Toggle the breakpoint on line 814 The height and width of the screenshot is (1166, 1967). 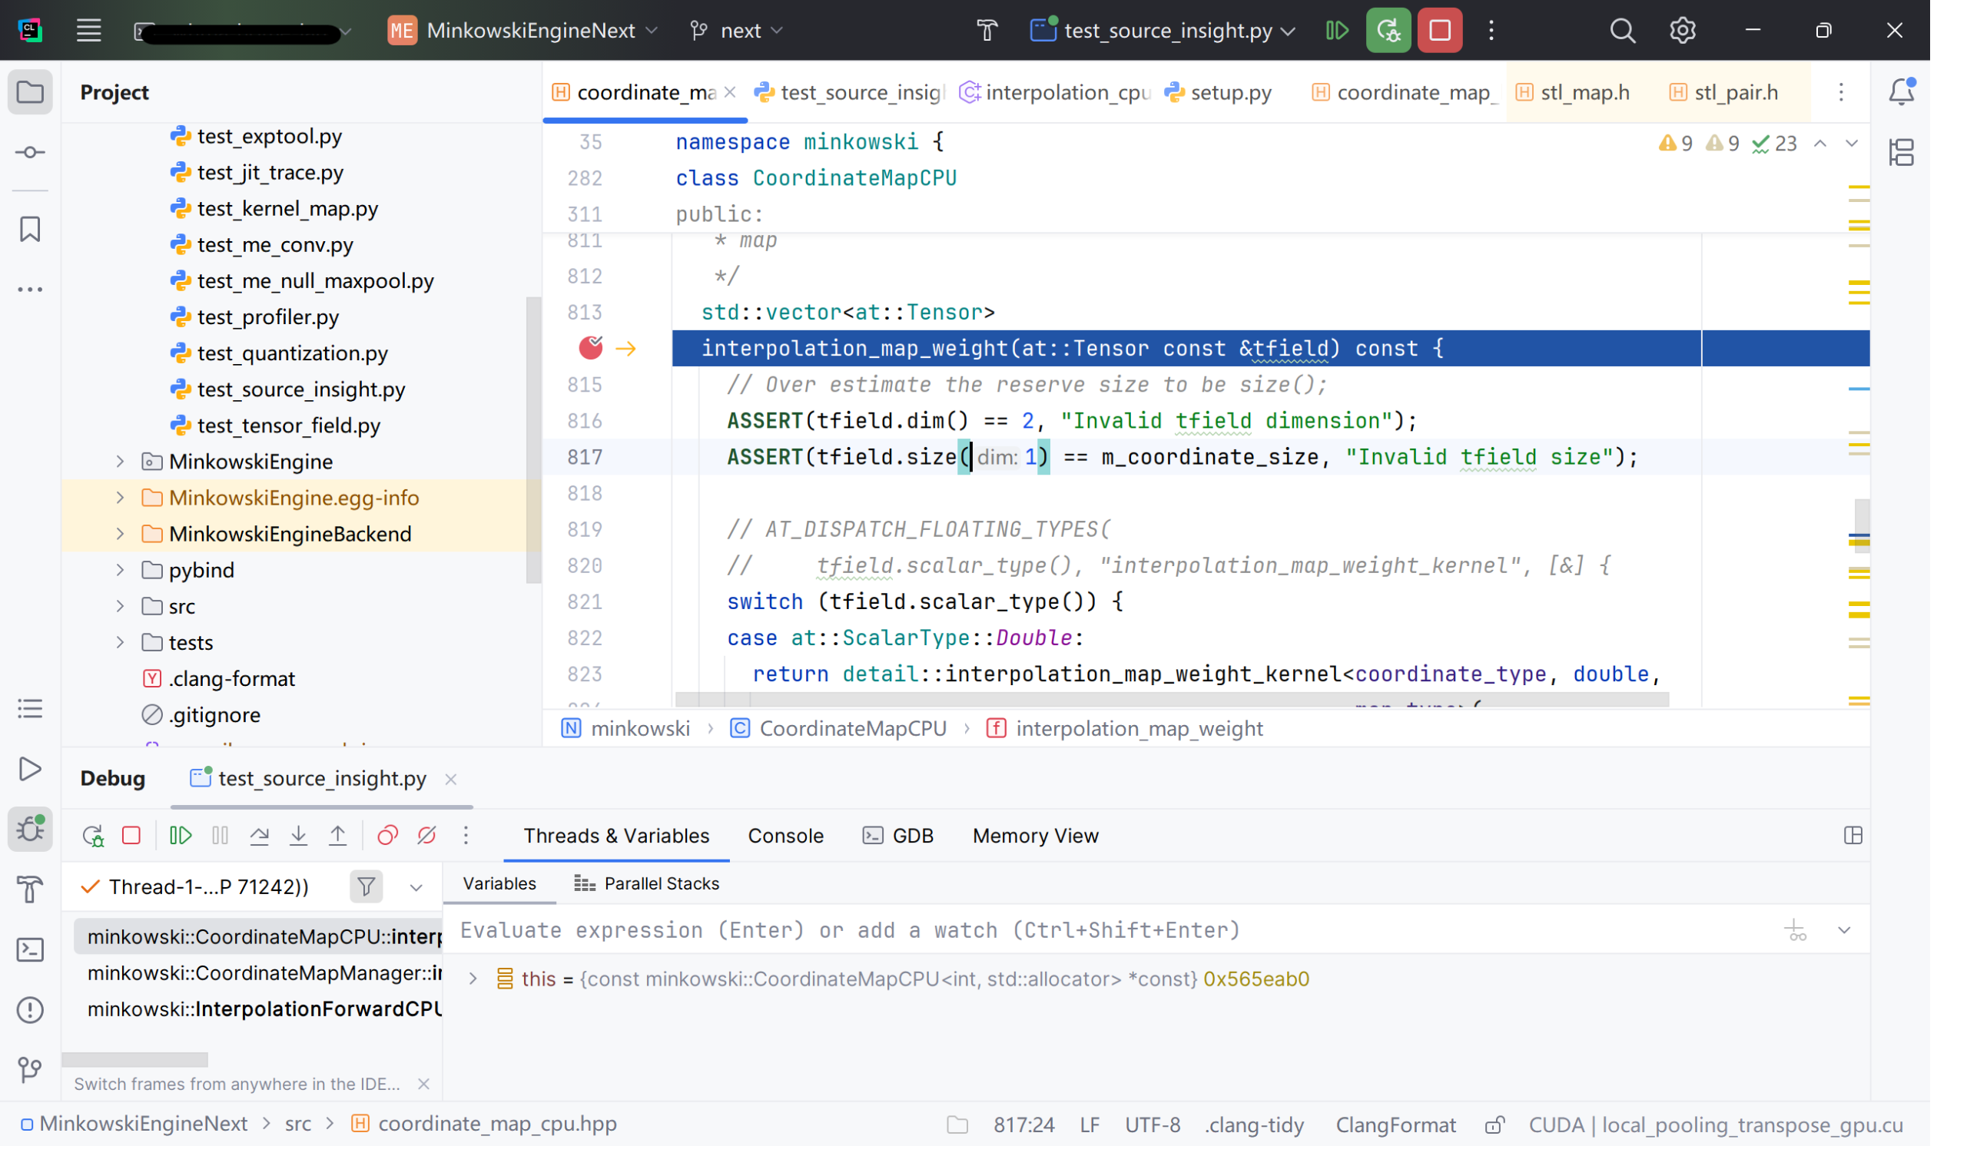point(590,348)
